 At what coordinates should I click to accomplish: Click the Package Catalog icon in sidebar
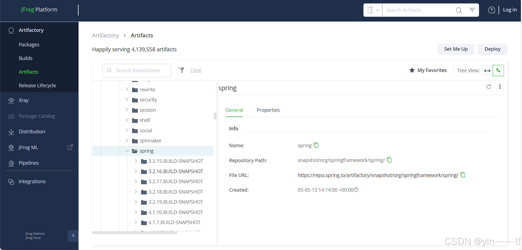point(11,116)
